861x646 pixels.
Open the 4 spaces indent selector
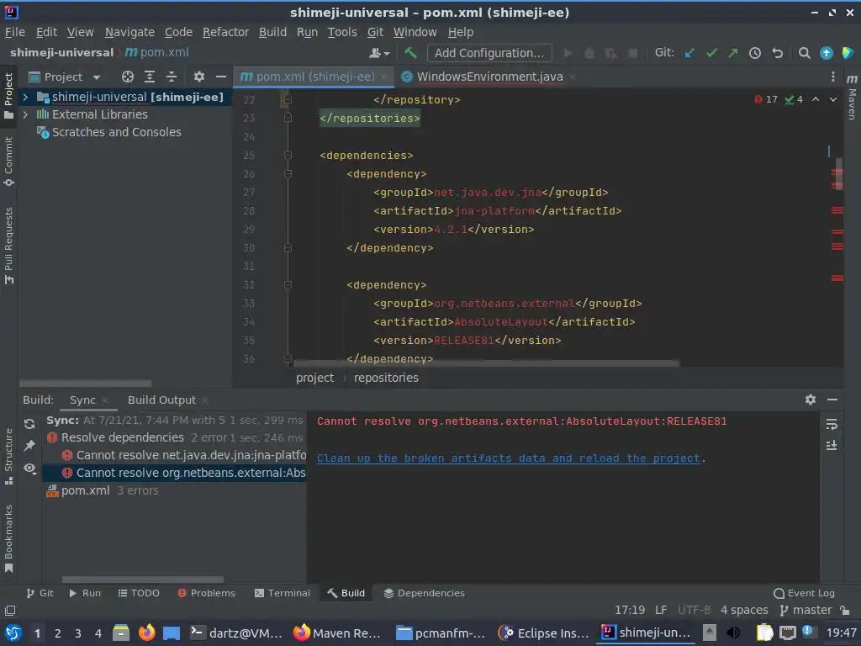(744, 611)
